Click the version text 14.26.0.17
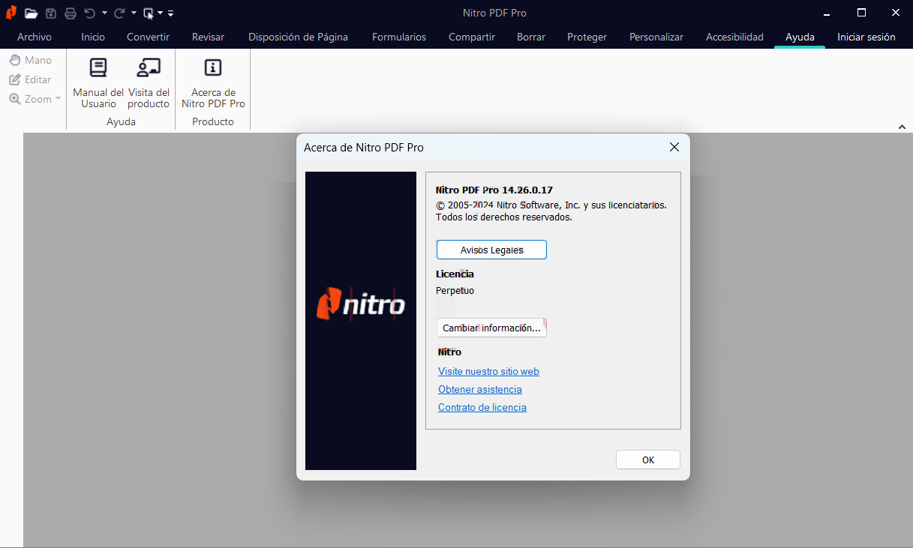The width and height of the screenshot is (913, 548). tap(527, 190)
